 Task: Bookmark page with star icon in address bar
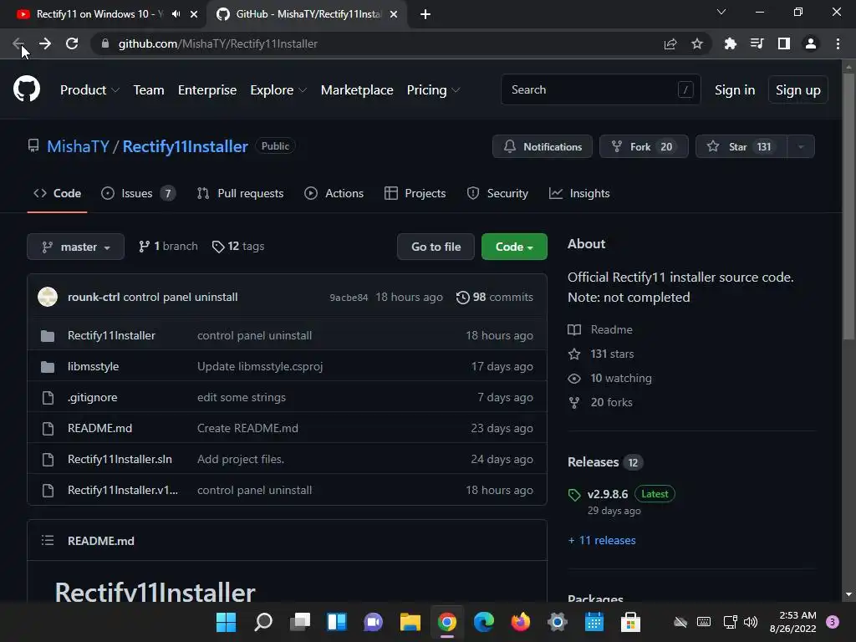click(x=697, y=43)
